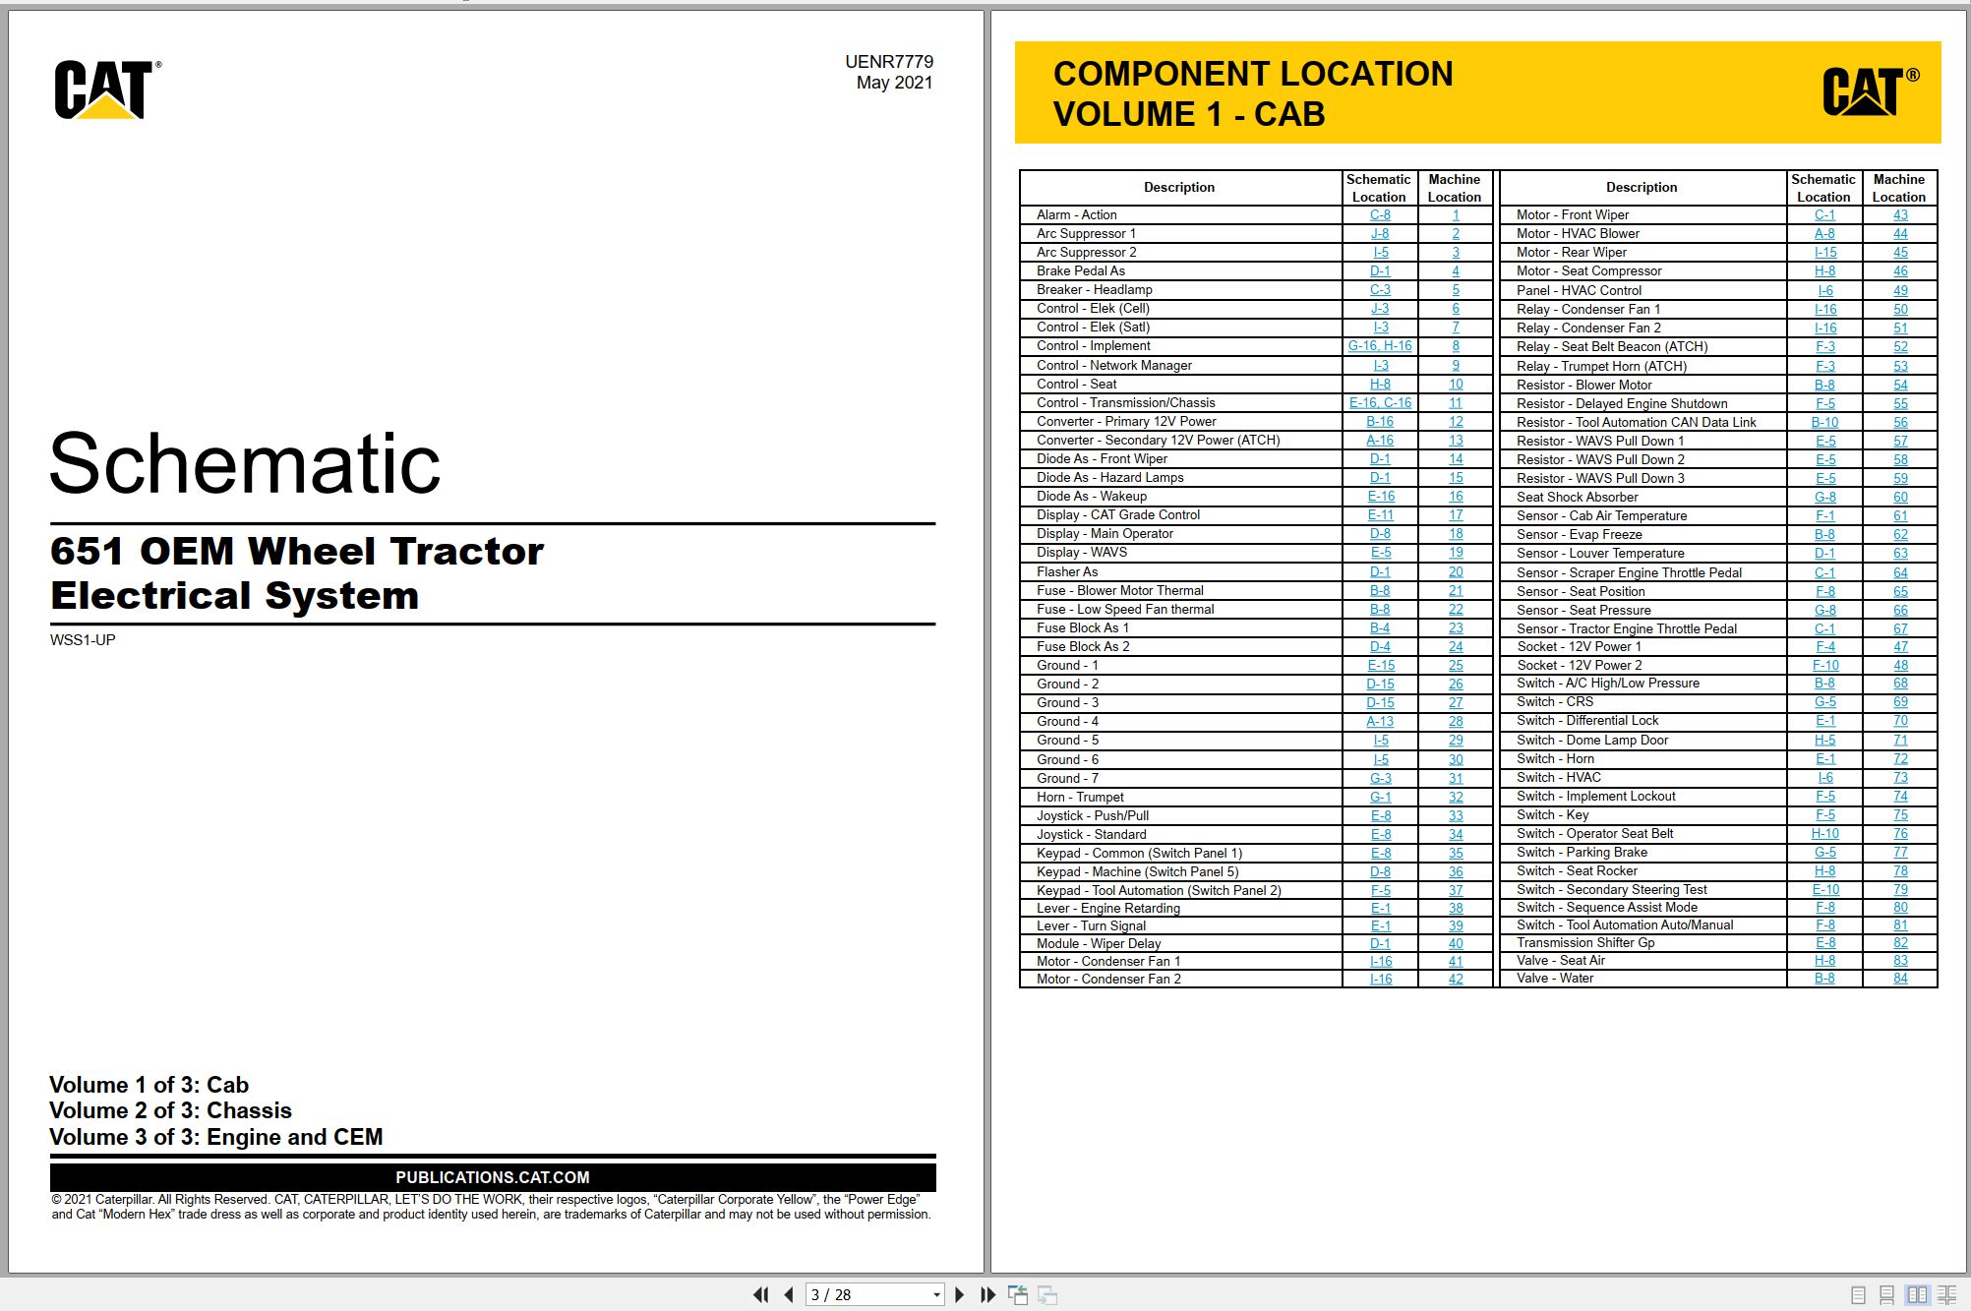1971x1311 pixels.
Task: Click 'Volume 3 of 3: Engine and CEM'
Action: pyautogui.click(x=216, y=1137)
